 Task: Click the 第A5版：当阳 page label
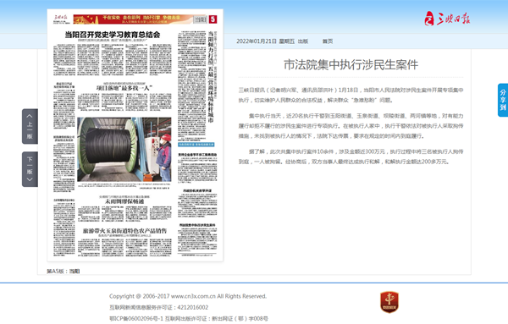63,272
